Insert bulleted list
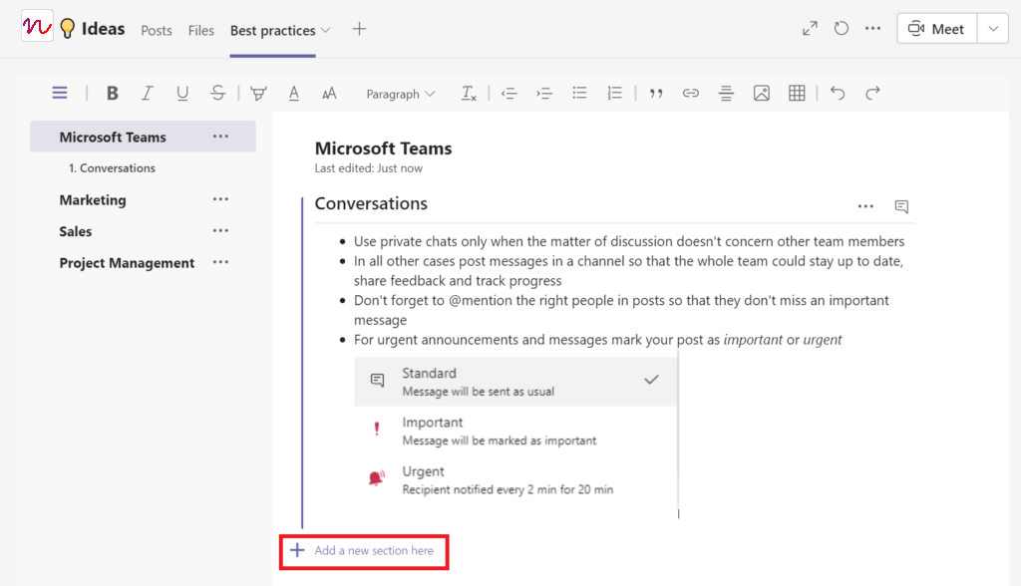Viewport: 1021px width, 586px height. (x=579, y=93)
